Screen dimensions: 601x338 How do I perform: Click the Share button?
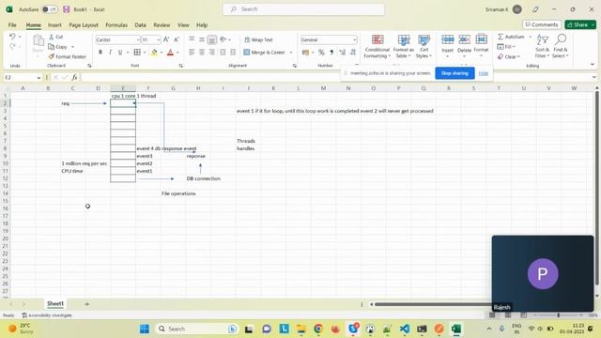pyautogui.click(x=579, y=24)
